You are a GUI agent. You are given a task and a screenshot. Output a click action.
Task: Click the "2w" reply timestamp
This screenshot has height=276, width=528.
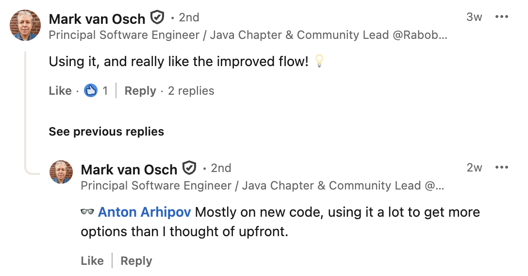474,168
